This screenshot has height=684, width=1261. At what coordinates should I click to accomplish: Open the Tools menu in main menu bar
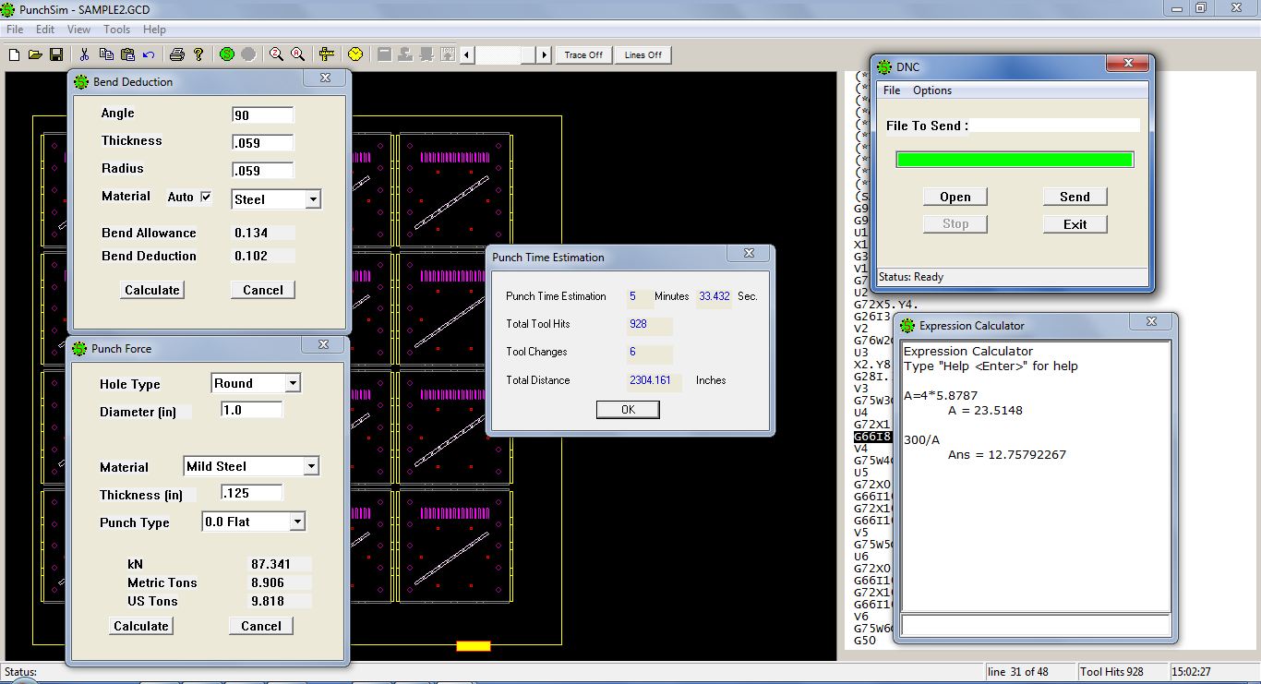[116, 30]
